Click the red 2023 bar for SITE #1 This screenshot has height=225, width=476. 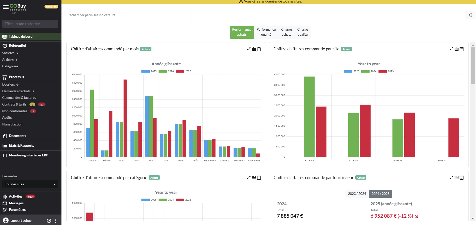[454, 138]
